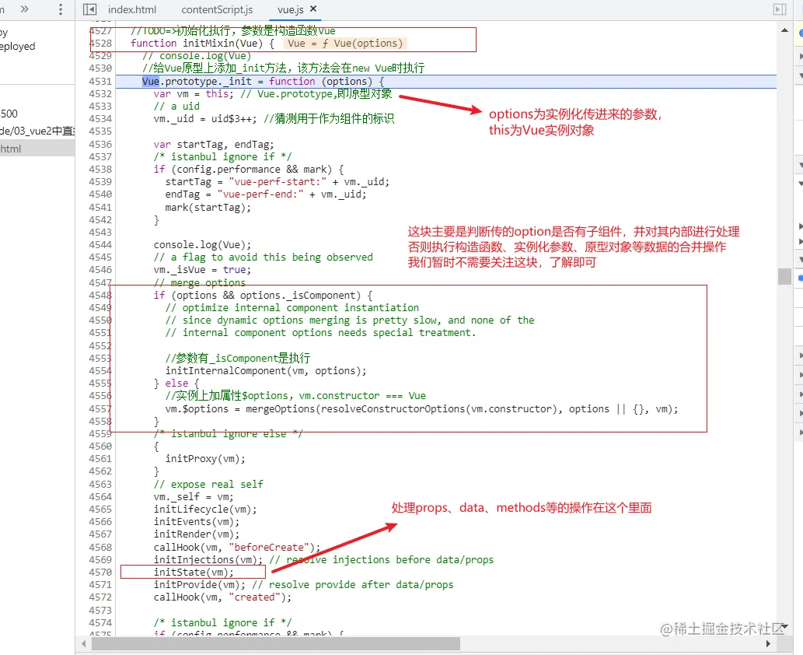This screenshot has height=655, width=803.
Task: Click the horizontal scrollbar right arrow
Action: click(768, 643)
